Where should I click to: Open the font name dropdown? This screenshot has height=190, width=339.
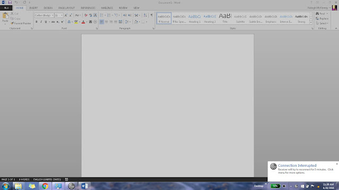coord(52,15)
